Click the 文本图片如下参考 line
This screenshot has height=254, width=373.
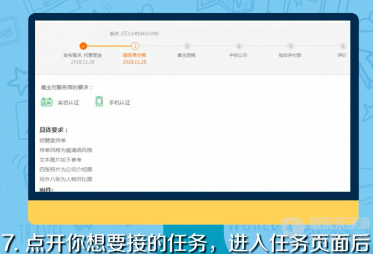(x=61, y=160)
